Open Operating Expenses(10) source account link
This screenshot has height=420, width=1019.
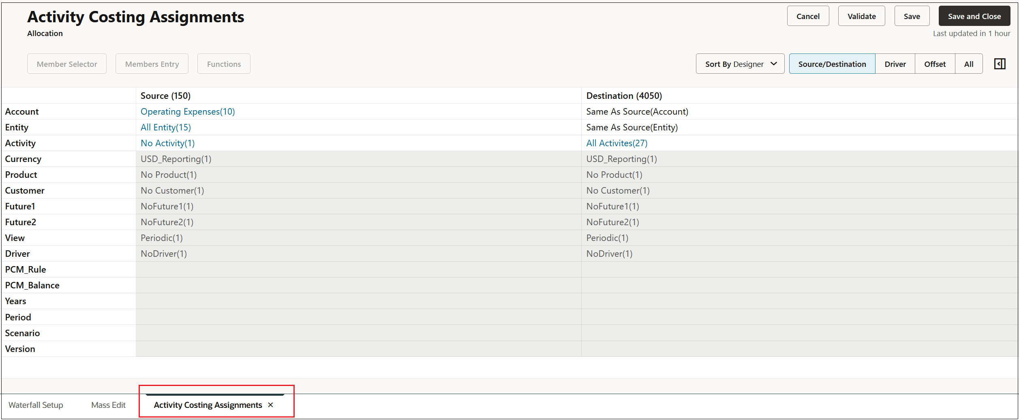pyautogui.click(x=187, y=111)
